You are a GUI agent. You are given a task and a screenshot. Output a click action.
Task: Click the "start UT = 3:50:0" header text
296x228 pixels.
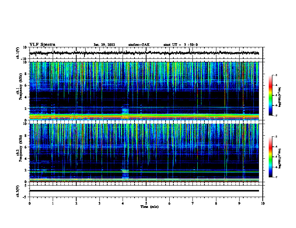181,45
